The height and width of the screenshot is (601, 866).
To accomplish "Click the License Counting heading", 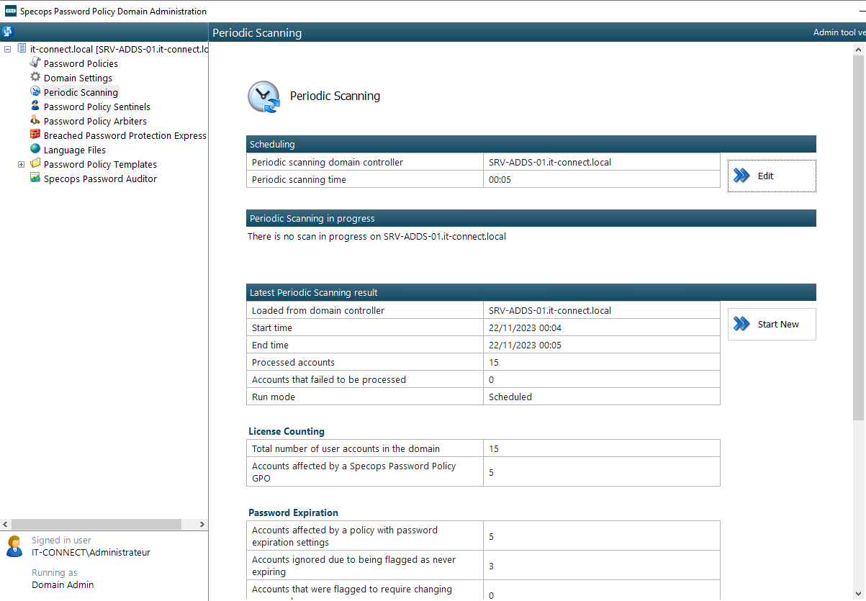I will coord(287,431).
